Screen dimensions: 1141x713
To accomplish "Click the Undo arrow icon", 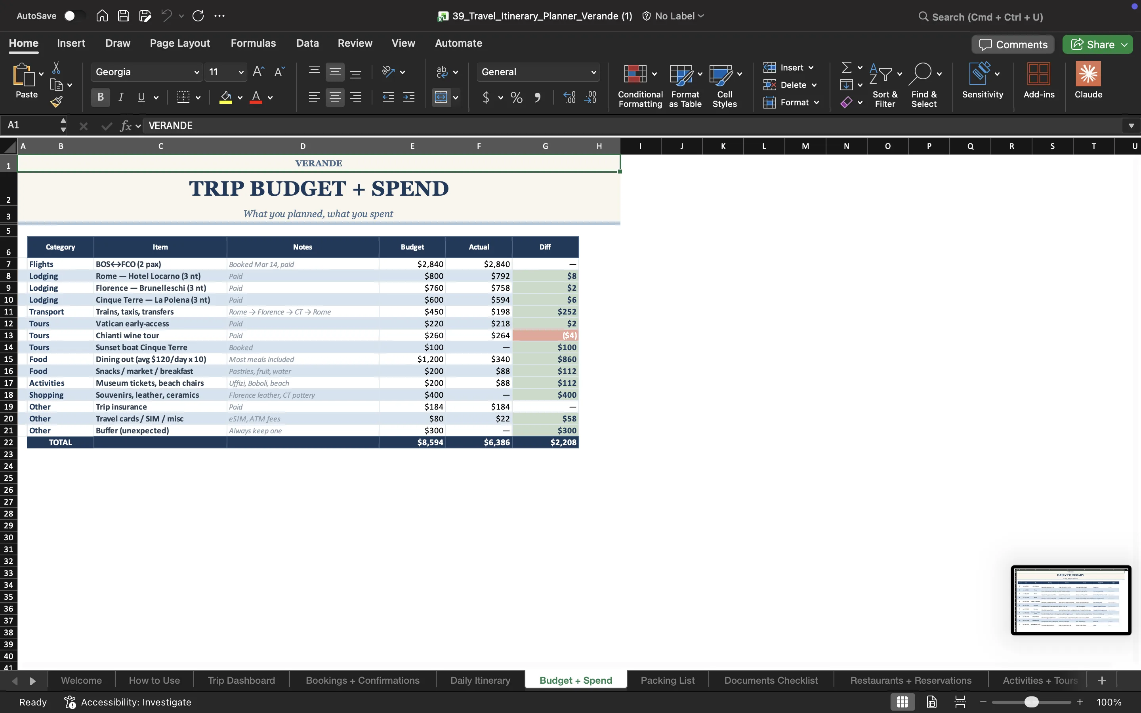I will pyautogui.click(x=166, y=16).
